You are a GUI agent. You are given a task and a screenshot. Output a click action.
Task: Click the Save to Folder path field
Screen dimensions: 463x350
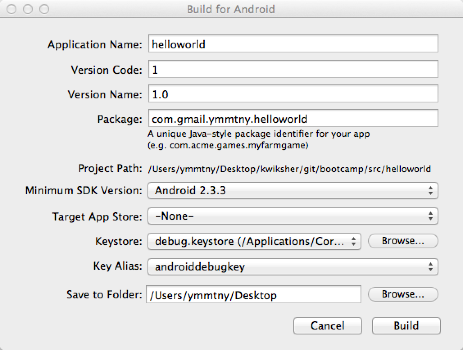click(x=253, y=295)
